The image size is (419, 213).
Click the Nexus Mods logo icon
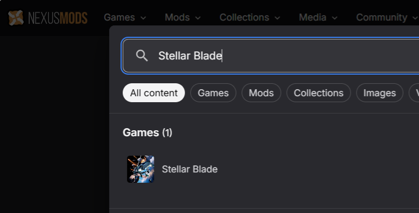click(x=16, y=18)
